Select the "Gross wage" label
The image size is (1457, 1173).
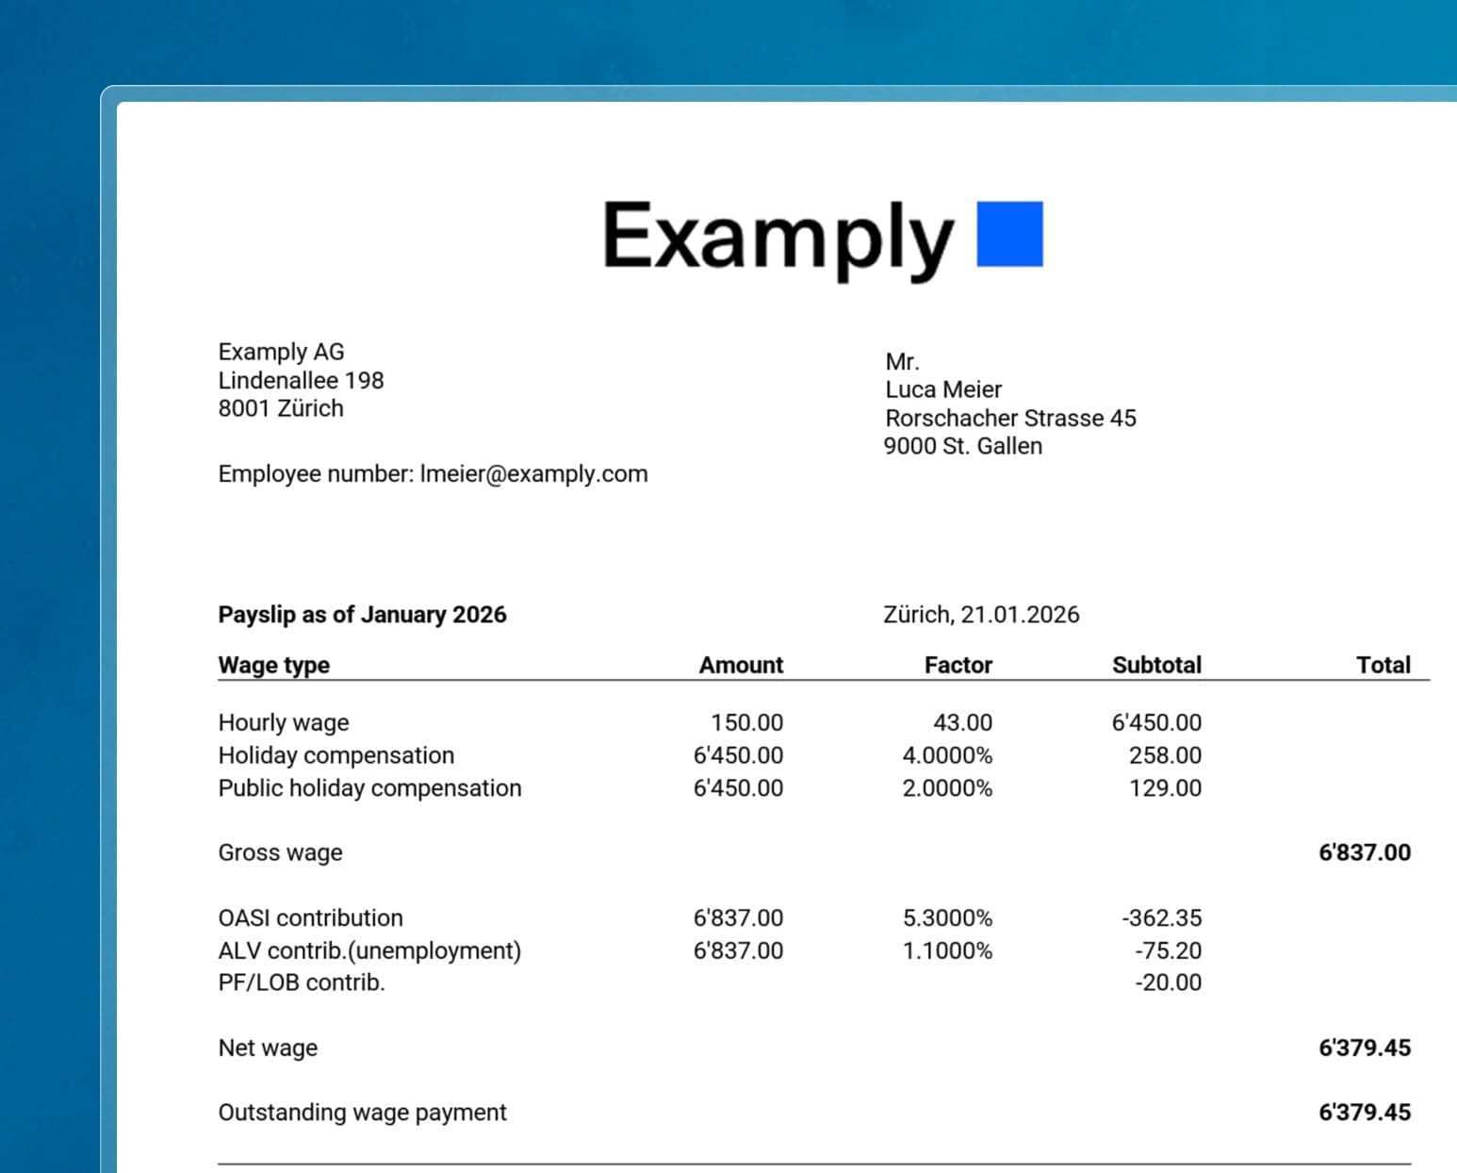pos(280,852)
